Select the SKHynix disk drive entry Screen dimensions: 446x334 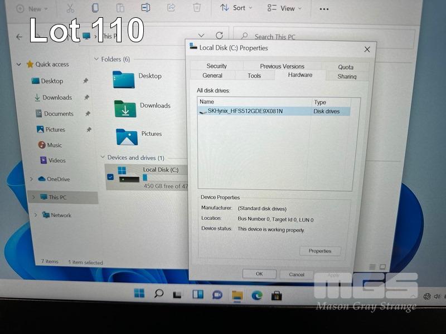pyautogui.click(x=245, y=111)
